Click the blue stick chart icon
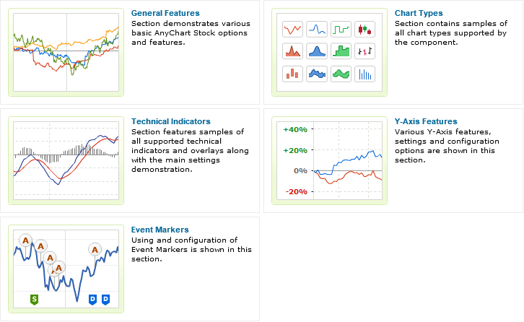The width and height of the screenshot is (524, 322). [x=365, y=74]
